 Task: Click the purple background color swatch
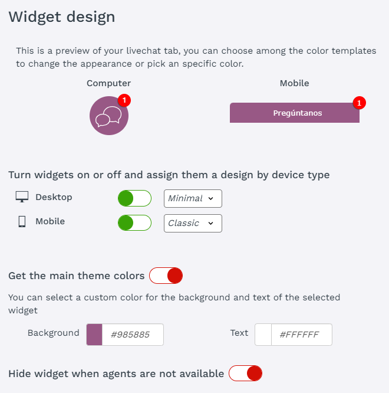click(x=94, y=335)
